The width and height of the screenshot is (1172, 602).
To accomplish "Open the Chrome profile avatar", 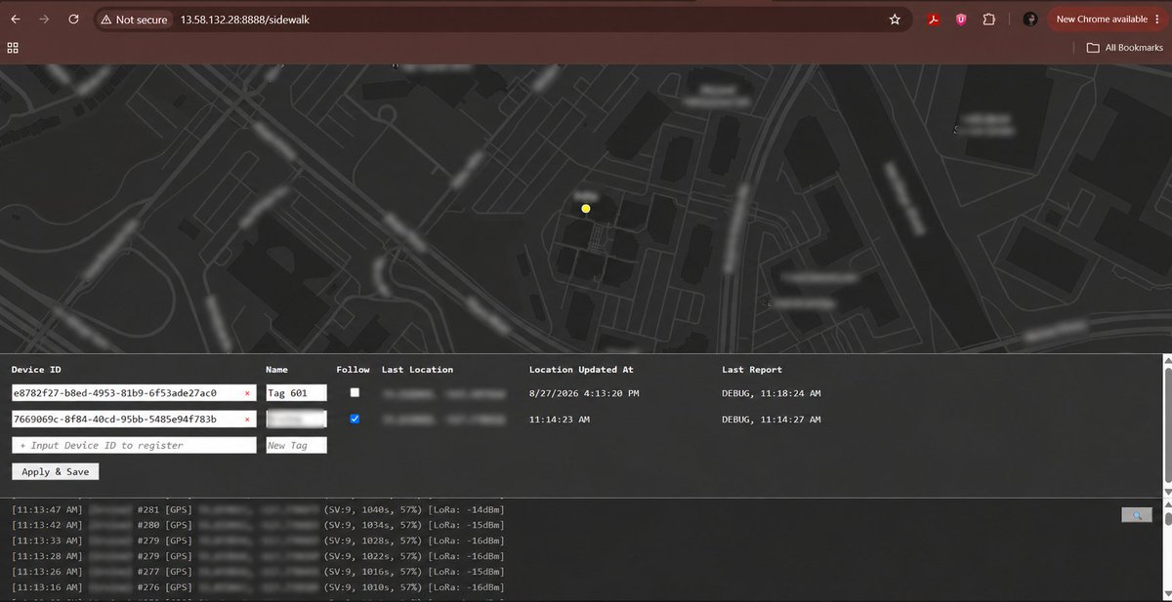I will tap(1029, 20).
